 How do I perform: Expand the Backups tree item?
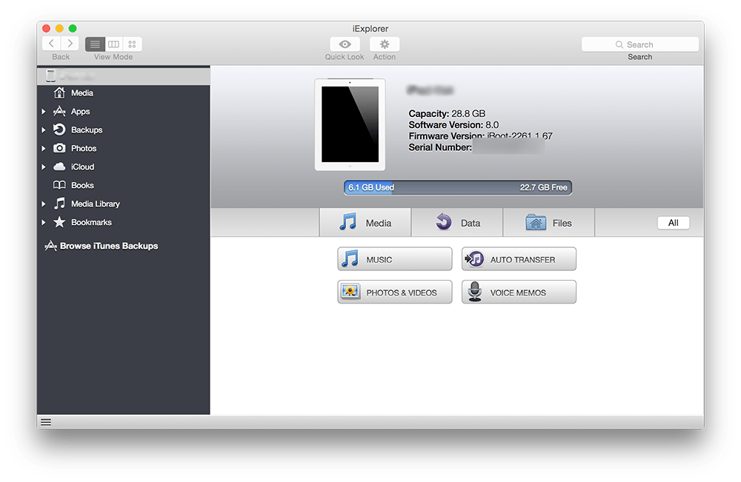click(x=44, y=130)
